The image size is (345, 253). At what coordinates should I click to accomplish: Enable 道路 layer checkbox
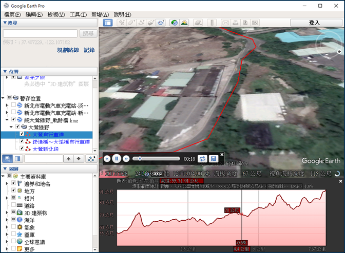pos(13,205)
